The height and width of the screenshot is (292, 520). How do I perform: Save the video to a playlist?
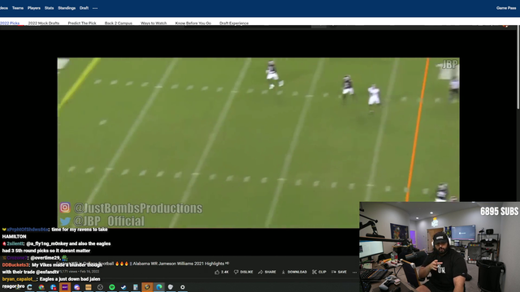tap(339, 273)
